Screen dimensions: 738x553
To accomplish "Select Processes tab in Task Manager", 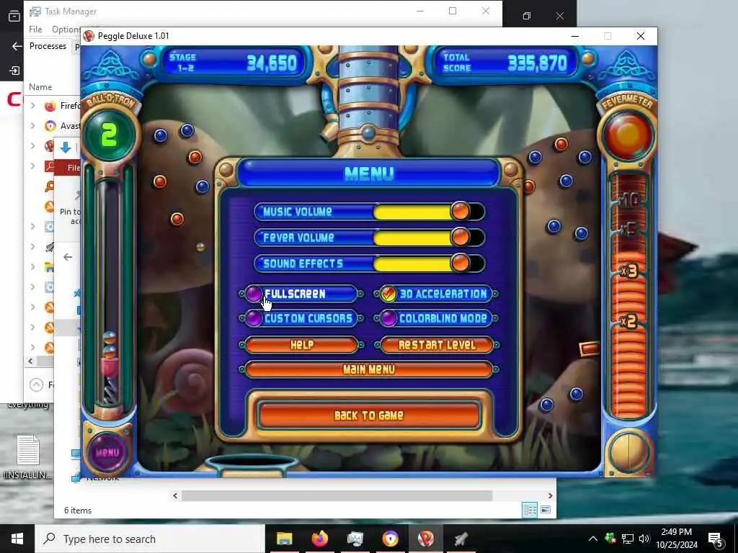I will 48,46.
